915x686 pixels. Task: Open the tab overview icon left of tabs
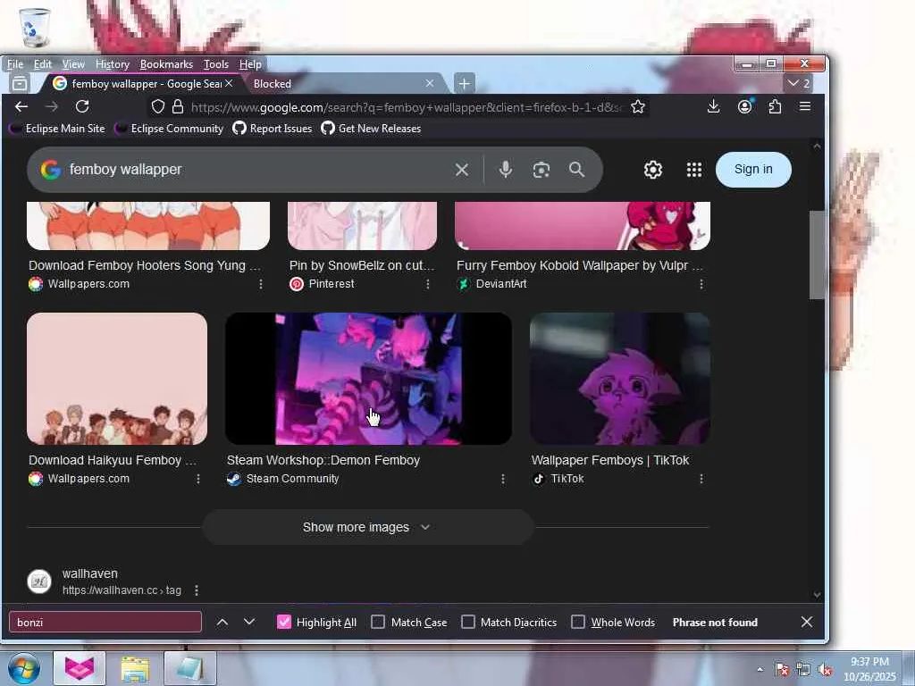pyautogui.click(x=20, y=83)
